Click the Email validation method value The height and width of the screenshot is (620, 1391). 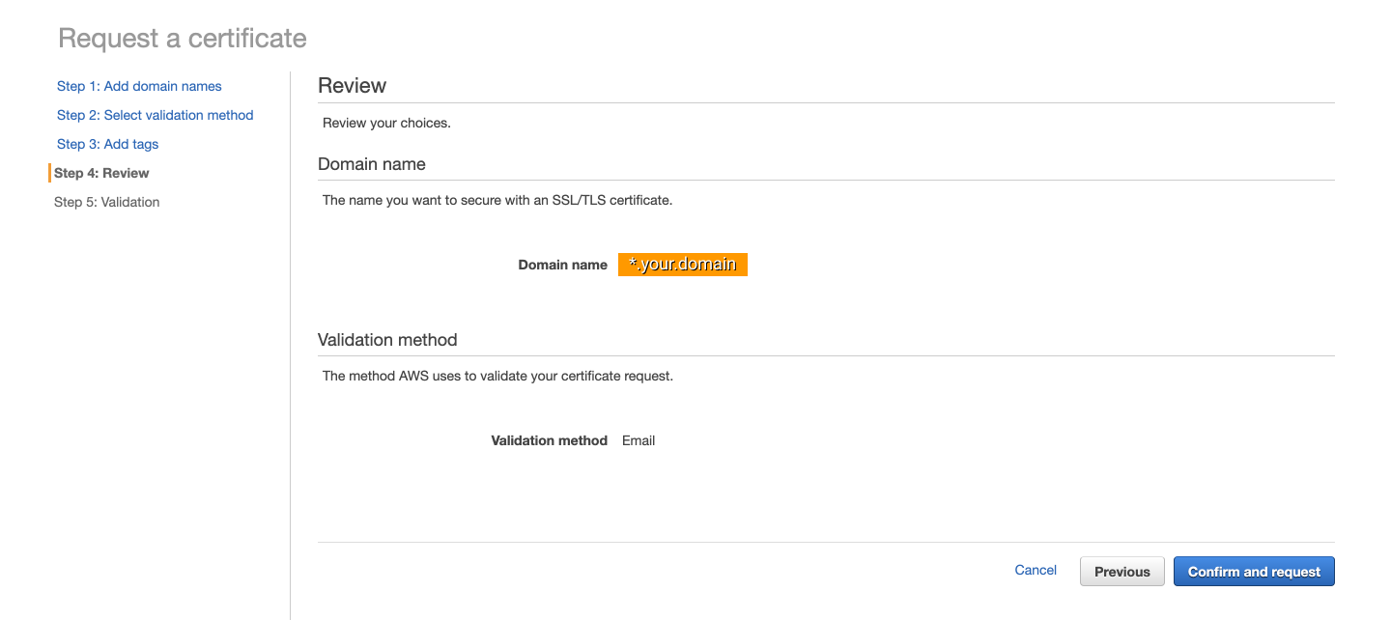[639, 440]
